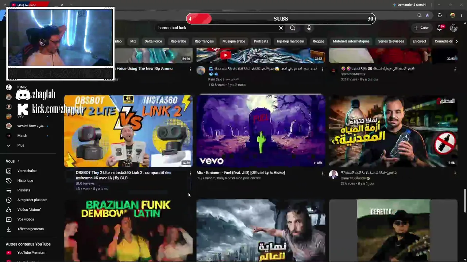
Task: Click the magnifying glass search button
Action: click(x=293, y=28)
